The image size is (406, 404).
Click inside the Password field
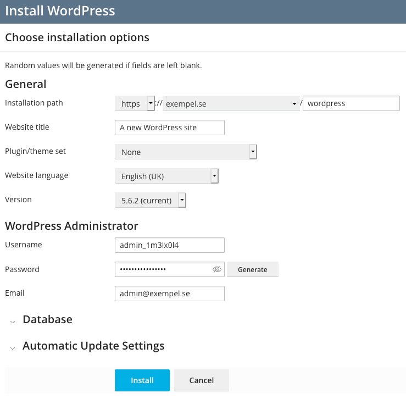(x=162, y=269)
